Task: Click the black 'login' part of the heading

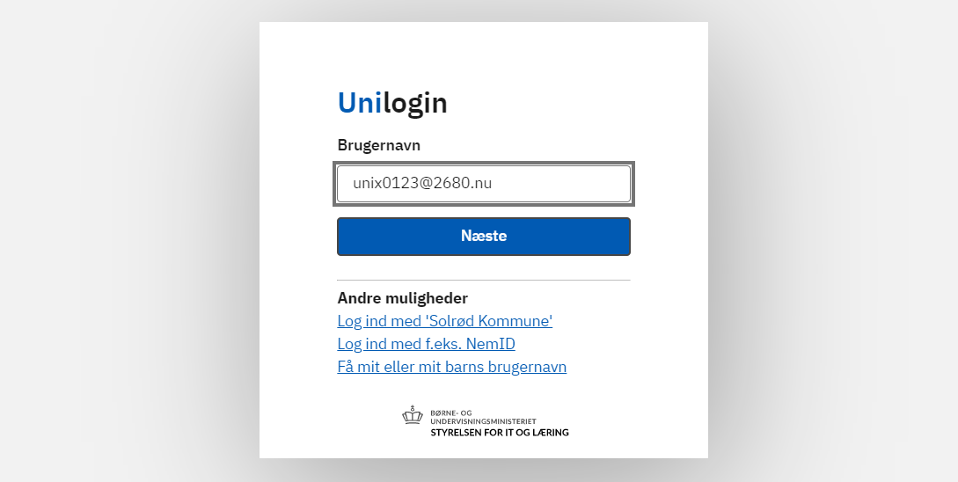Action: click(x=415, y=103)
